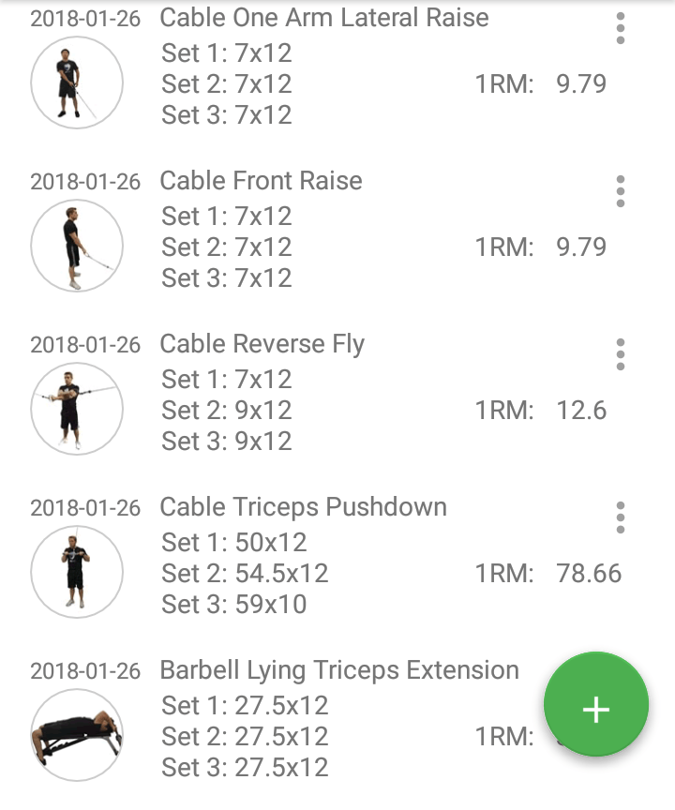Open the Barbell Lying Triceps Extension title

tap(339, 670)
